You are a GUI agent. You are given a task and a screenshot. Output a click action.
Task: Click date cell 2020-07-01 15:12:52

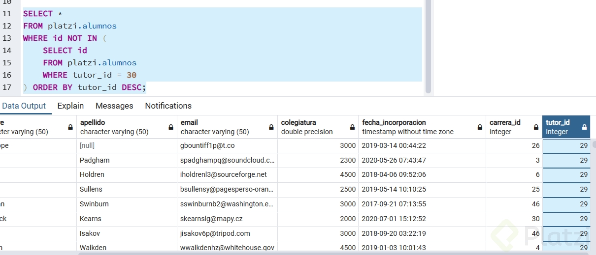pyautogui.click(x=423, y=219)
